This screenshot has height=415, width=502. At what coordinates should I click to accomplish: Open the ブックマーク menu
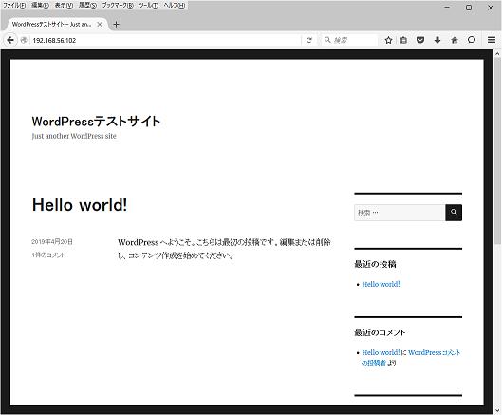pyautogui.click(x=118, y=5)
